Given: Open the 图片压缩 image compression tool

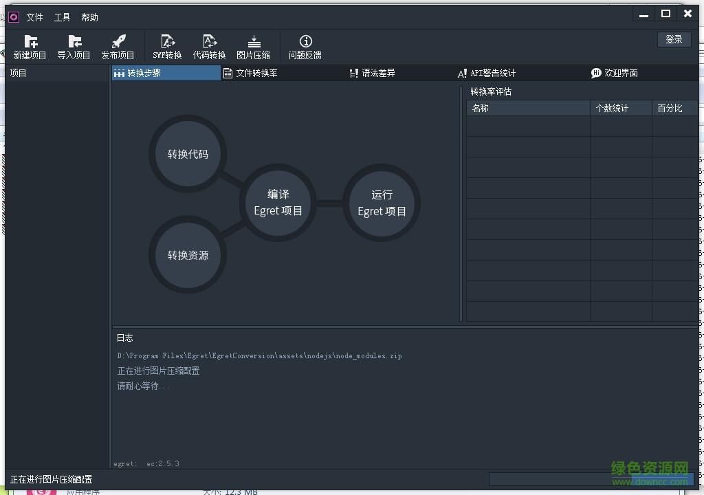Looking at the screenshot, I should point(254,43).
